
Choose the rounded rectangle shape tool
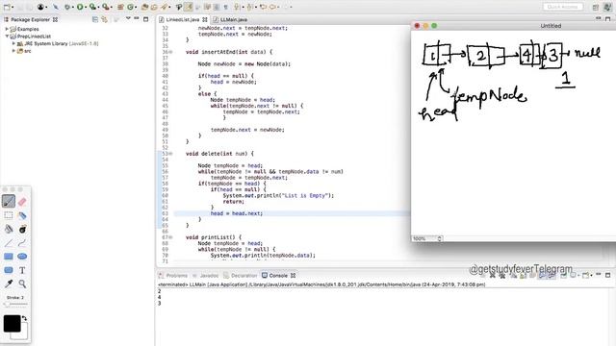click(9, 270)
